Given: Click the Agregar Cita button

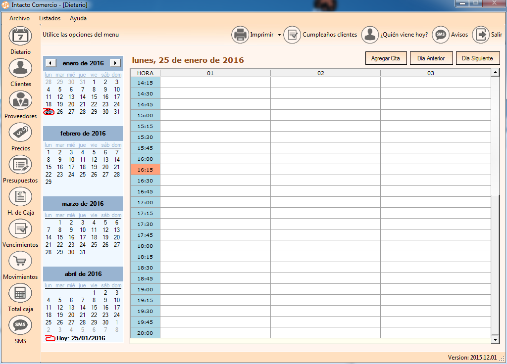Looking at the screenshot, I should (x=386, y=58).
